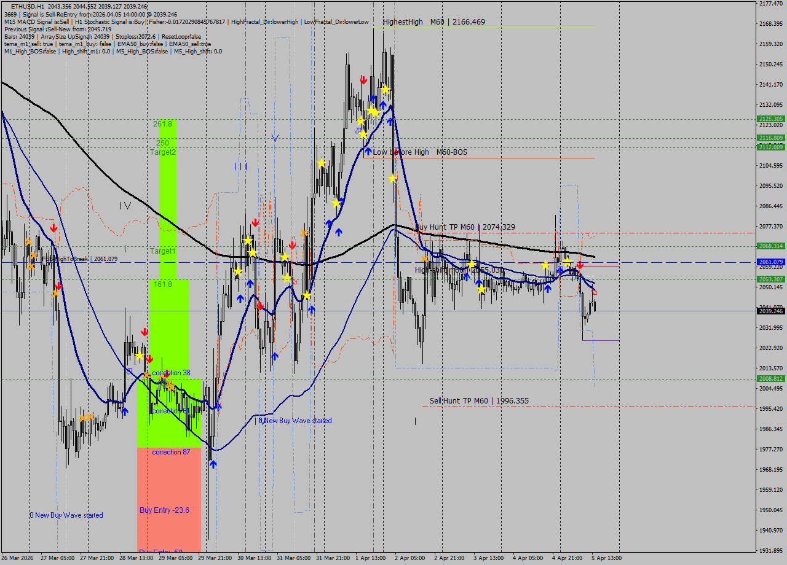Click the current price label 2039.246
787x565 pixels.
pyautogui.click(x=770, y=312)
